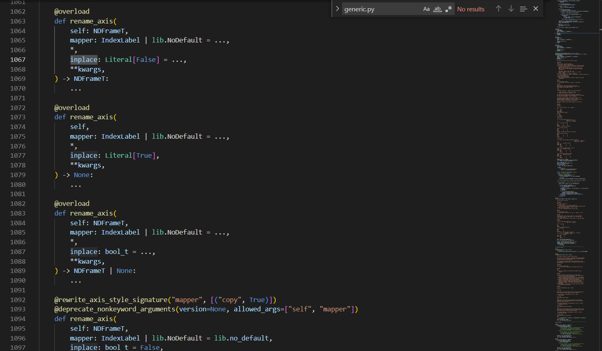Click highlighted 'inplace' on line 1067
The height and width of the screenshot is (351, 602).
pos(84,59)
